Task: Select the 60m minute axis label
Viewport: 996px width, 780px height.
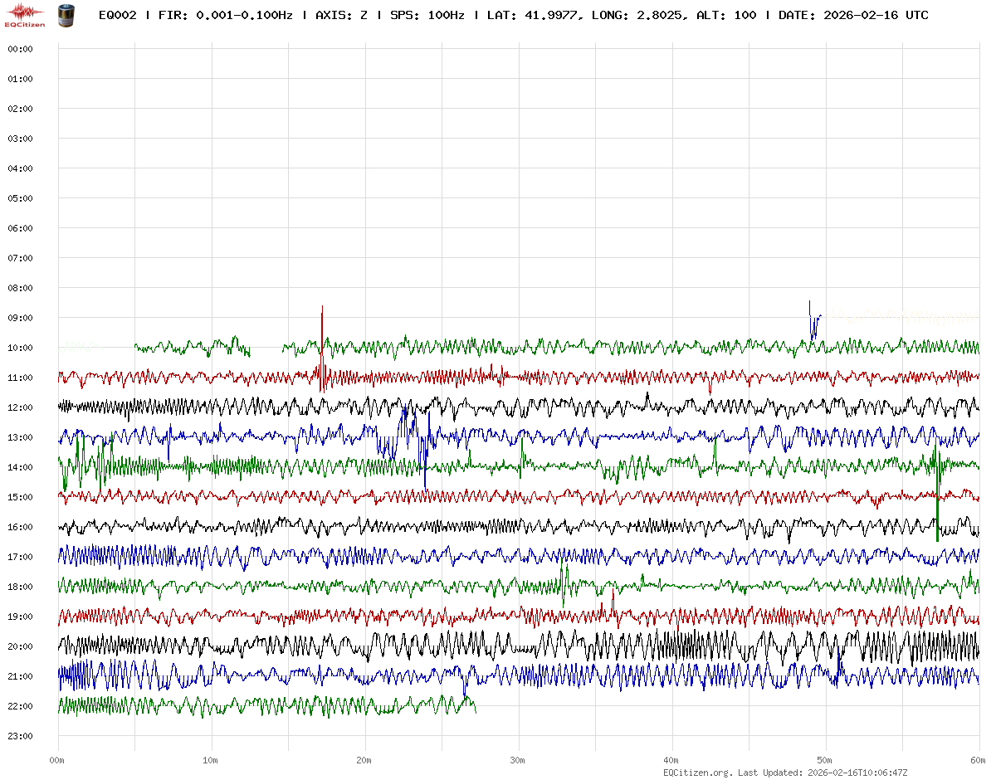Action: tap(978, 760)
